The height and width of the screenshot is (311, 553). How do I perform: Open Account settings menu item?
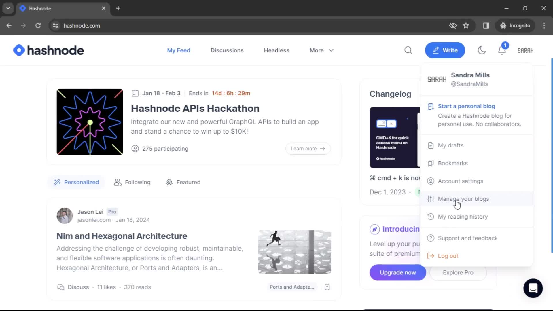click(460, 181)
